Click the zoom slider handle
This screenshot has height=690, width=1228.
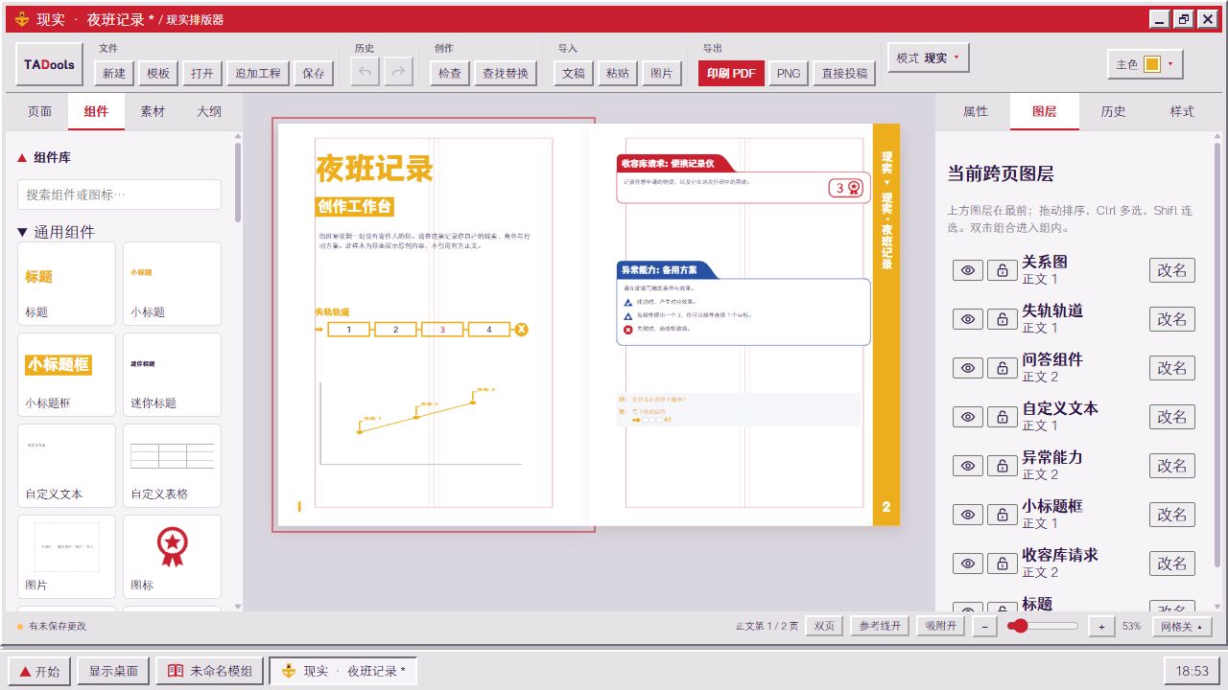pyautogui.click(x=1019, y=626)
